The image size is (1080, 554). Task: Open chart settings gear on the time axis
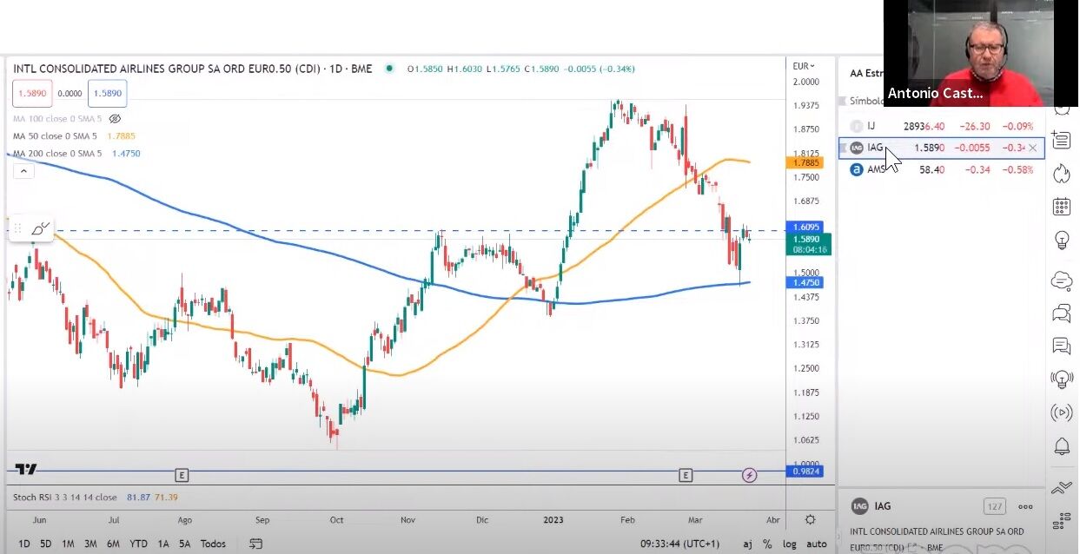pos(810,519)
